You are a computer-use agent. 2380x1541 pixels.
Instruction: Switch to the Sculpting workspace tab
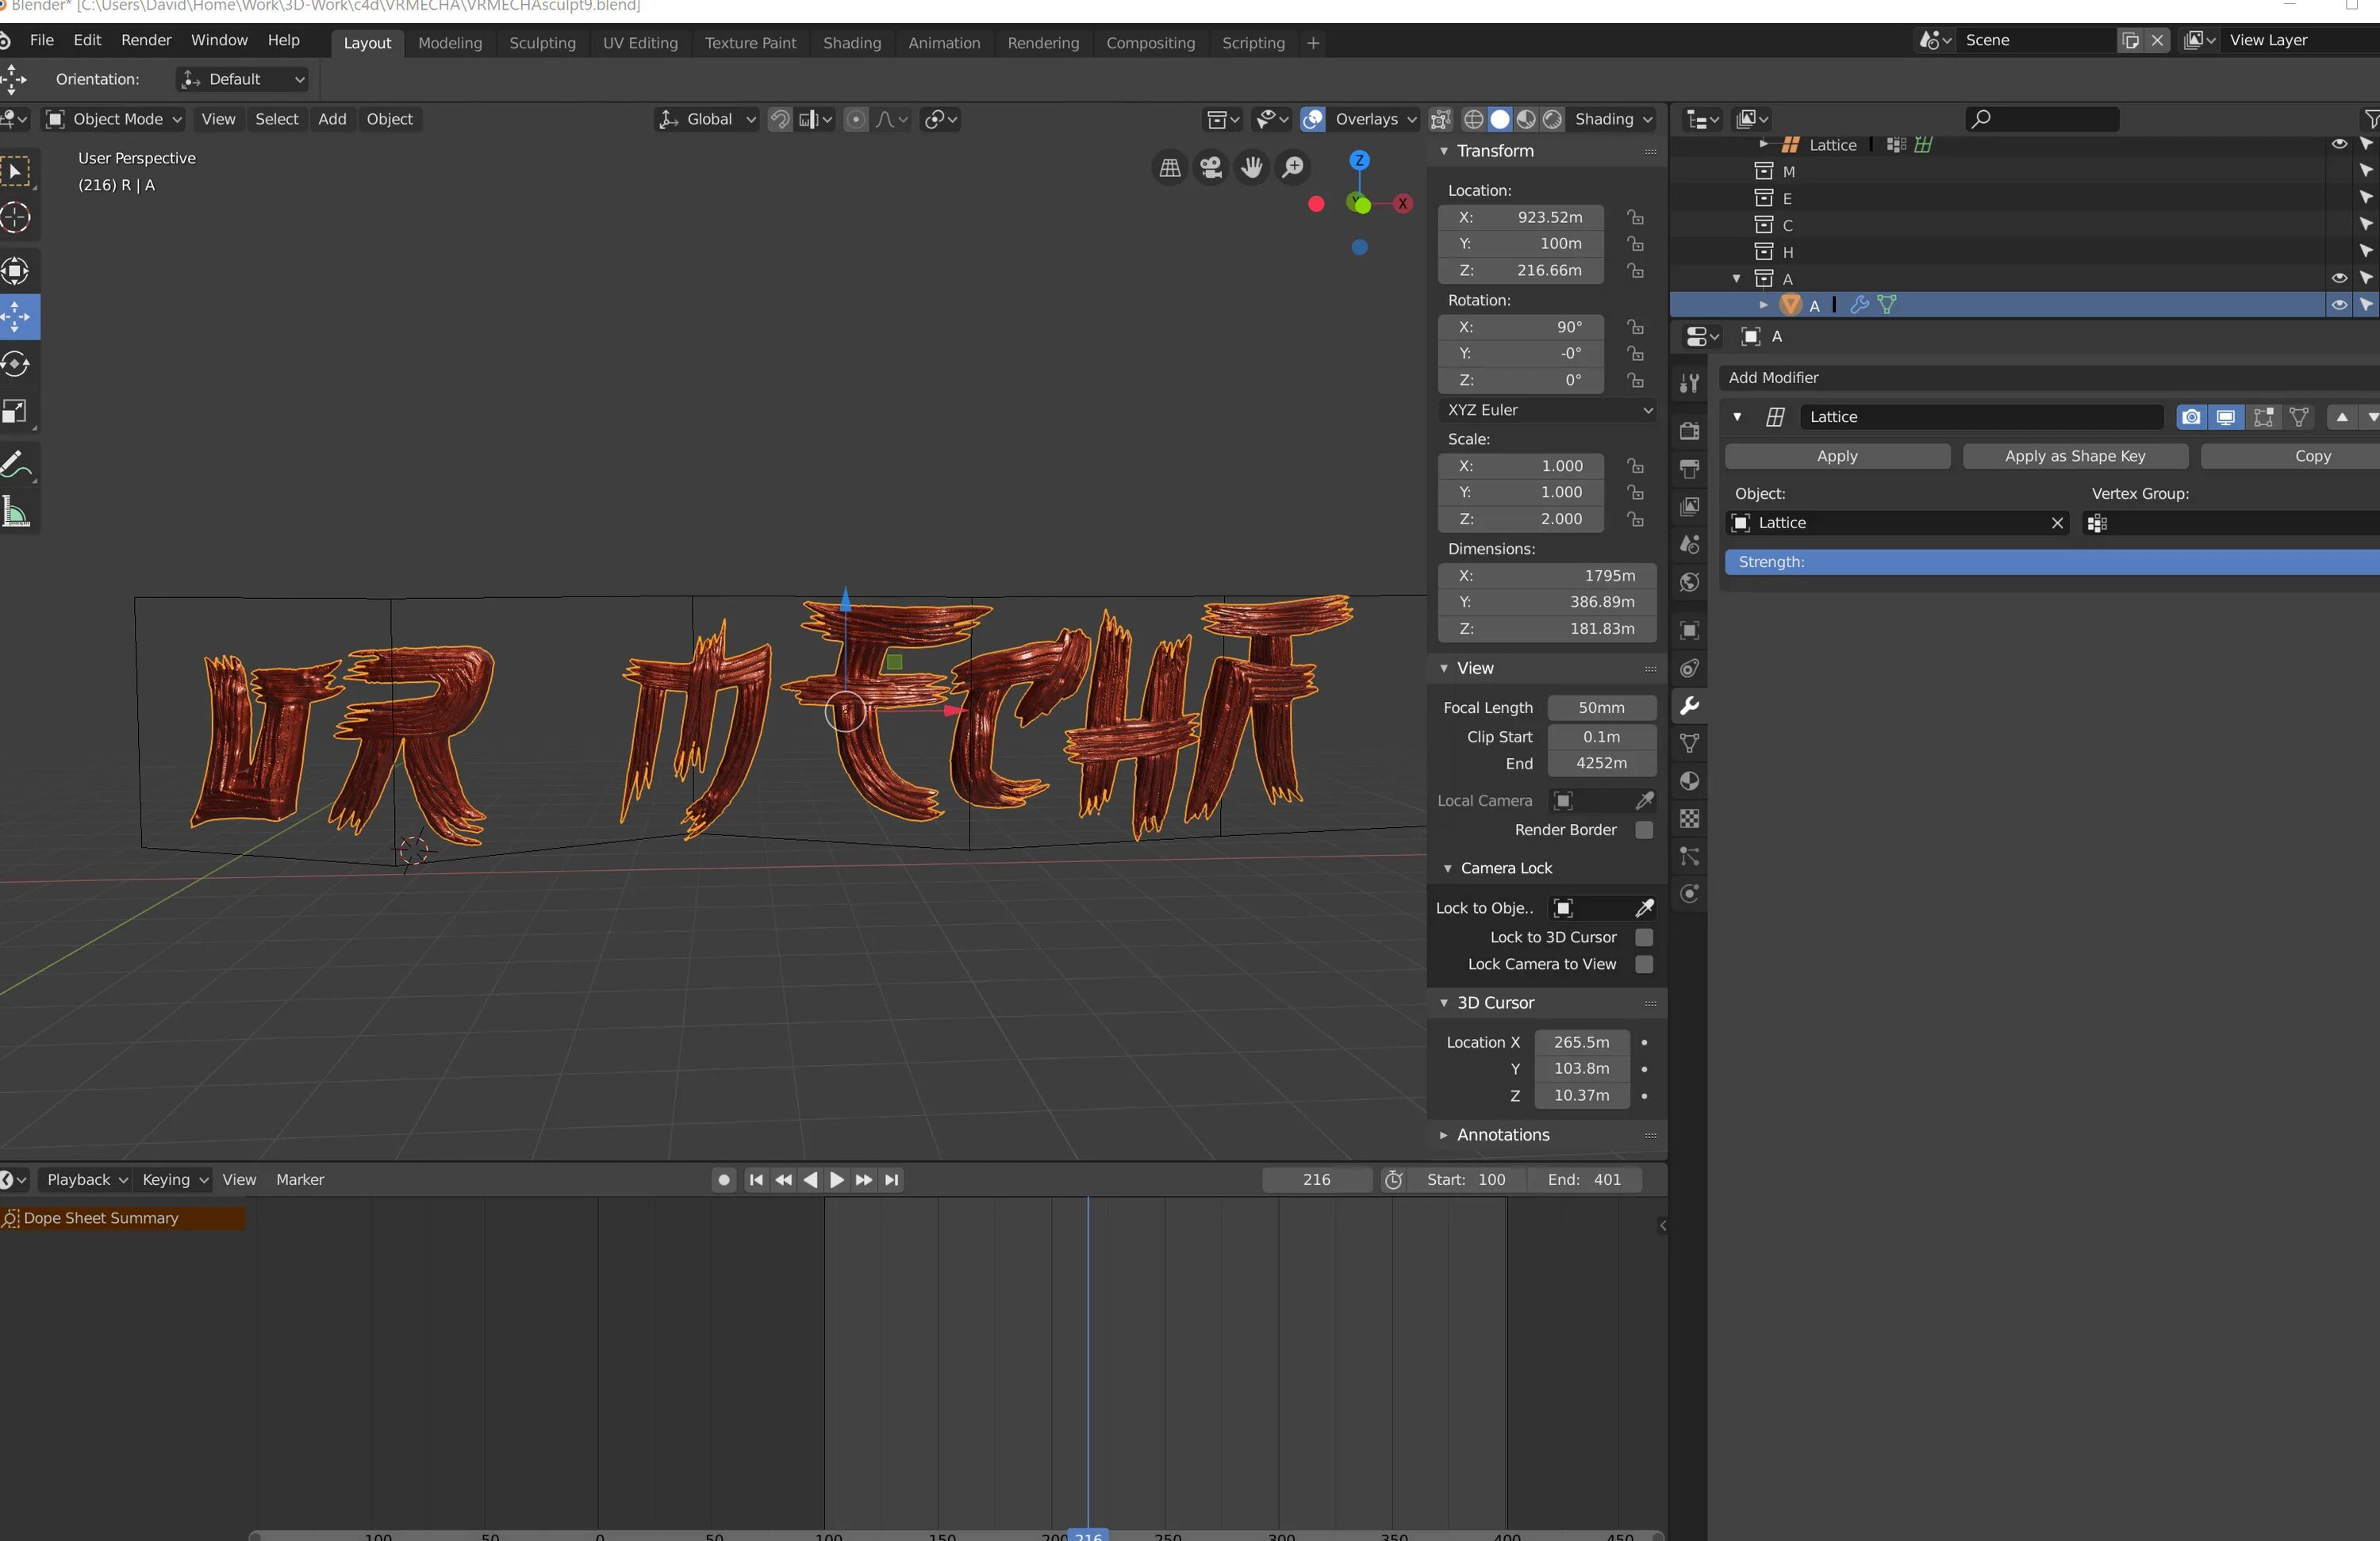[x=542, y=43]
